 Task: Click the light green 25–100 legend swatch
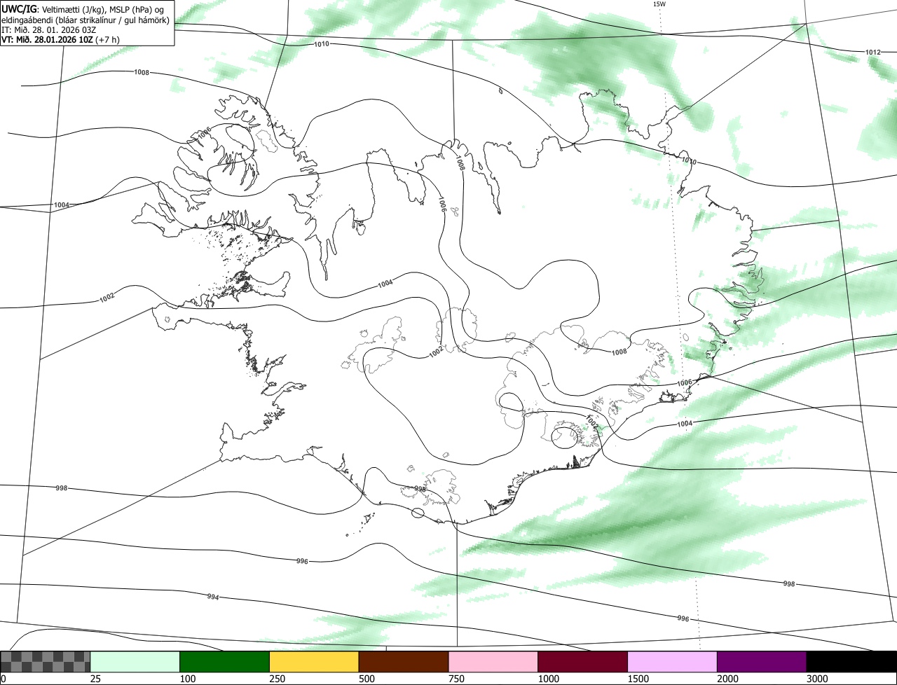135,661
